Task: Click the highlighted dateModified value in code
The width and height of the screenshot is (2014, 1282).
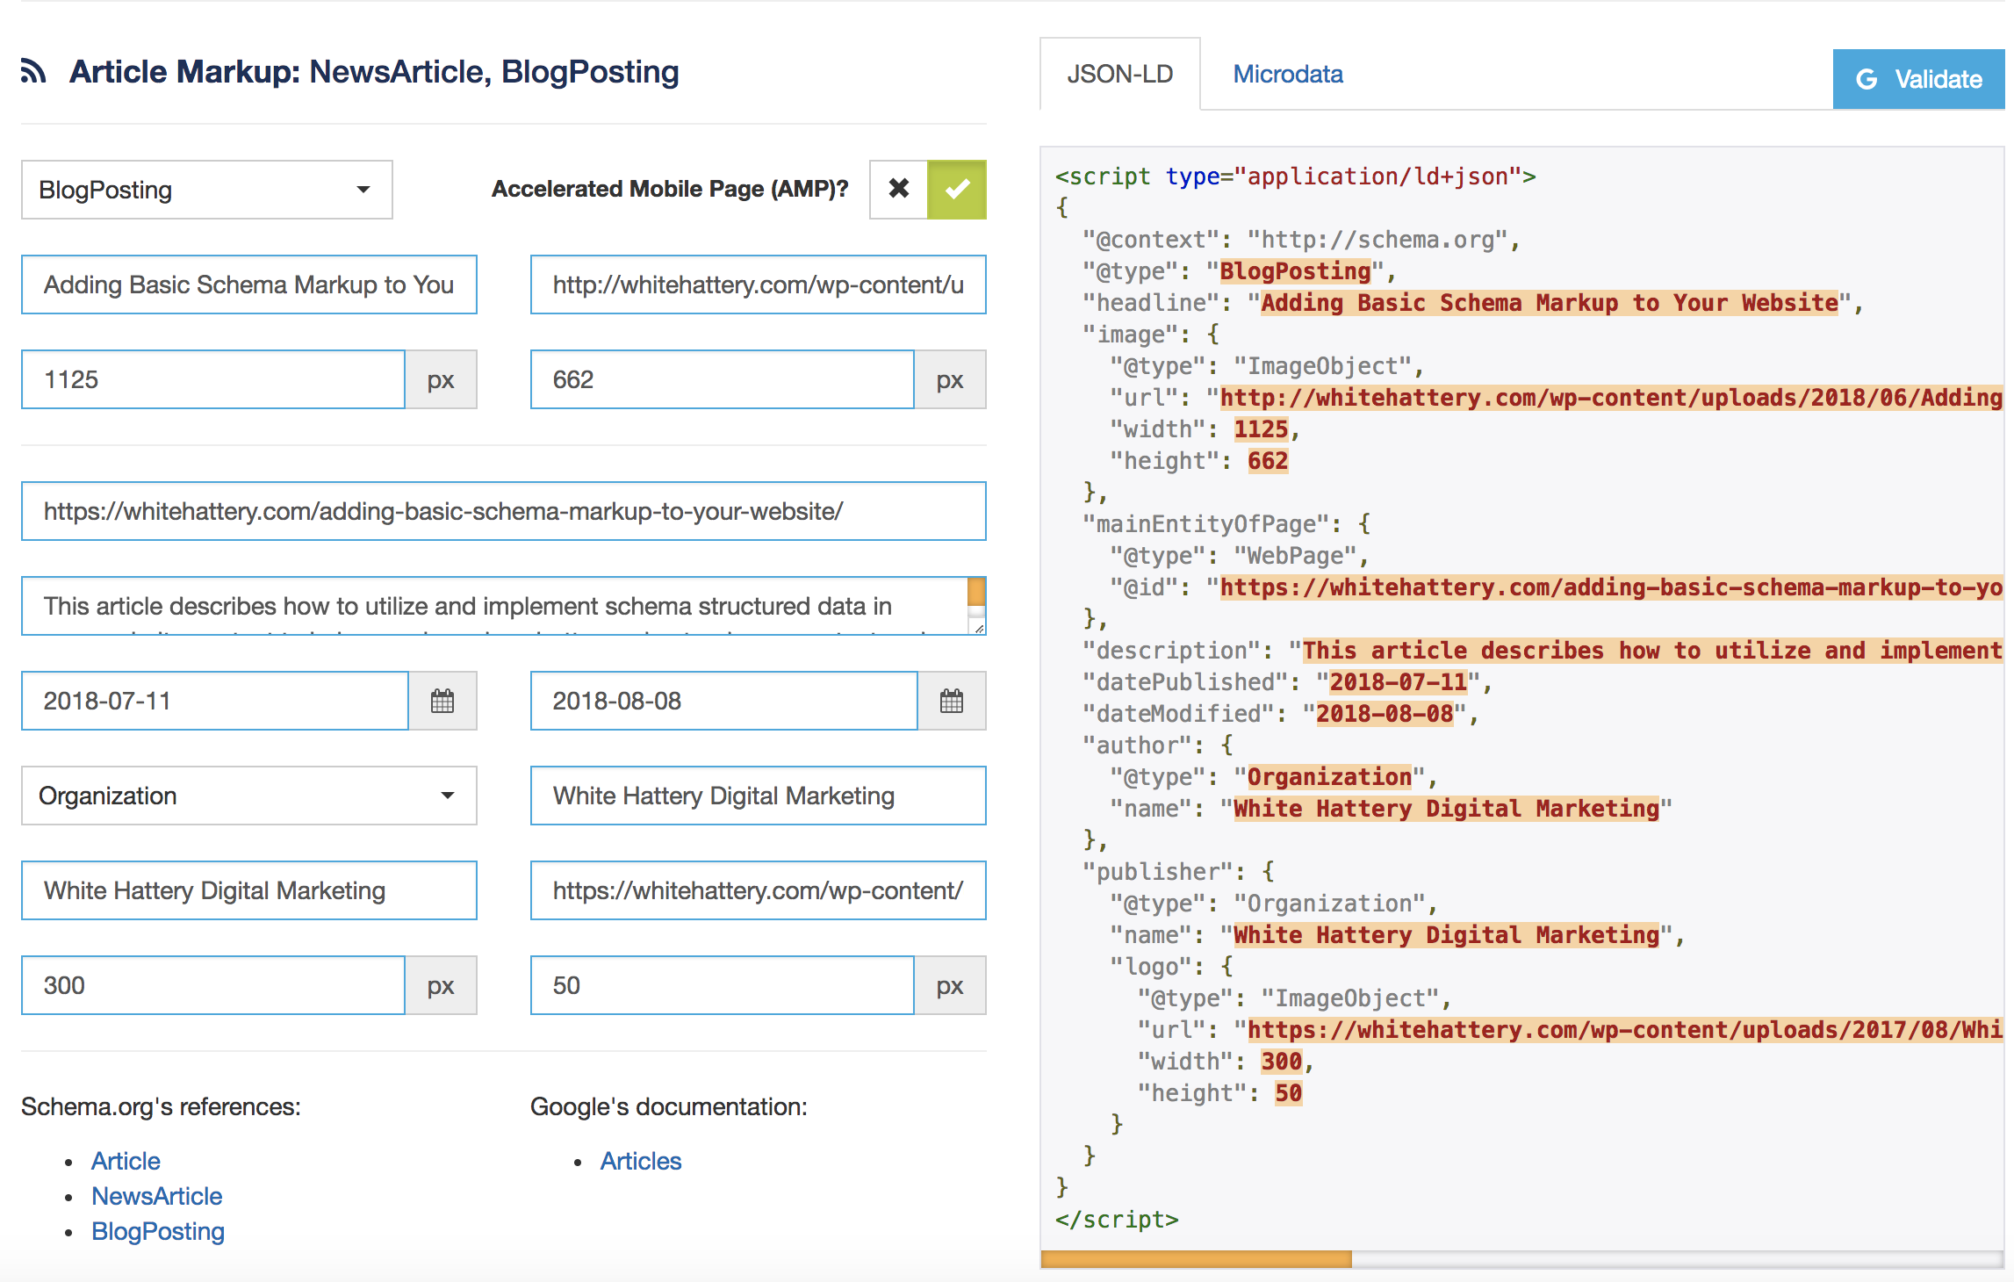Action: (1385, 713)
